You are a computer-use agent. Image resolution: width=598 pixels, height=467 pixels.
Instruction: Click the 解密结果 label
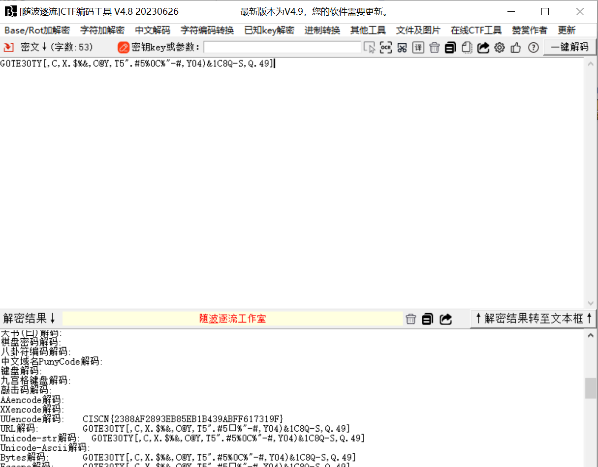coord(30,319)
